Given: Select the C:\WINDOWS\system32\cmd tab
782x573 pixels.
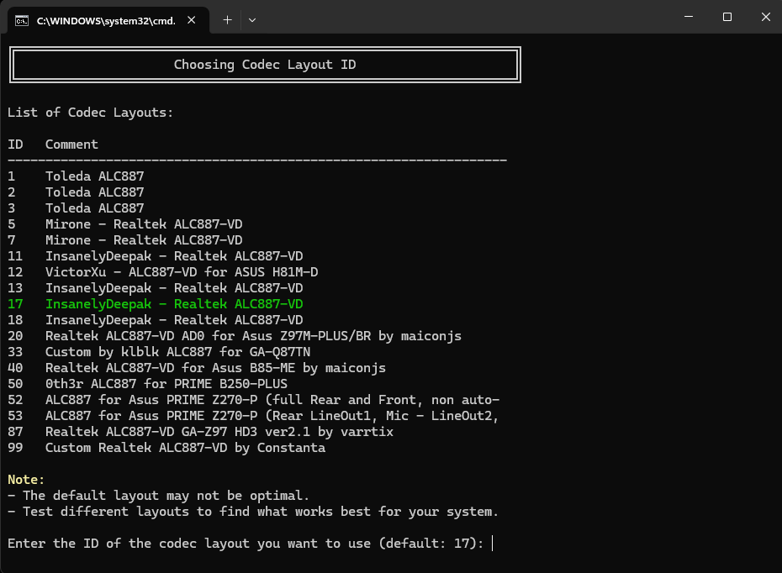Looking at the screenshot, I should tap(105, 20).
